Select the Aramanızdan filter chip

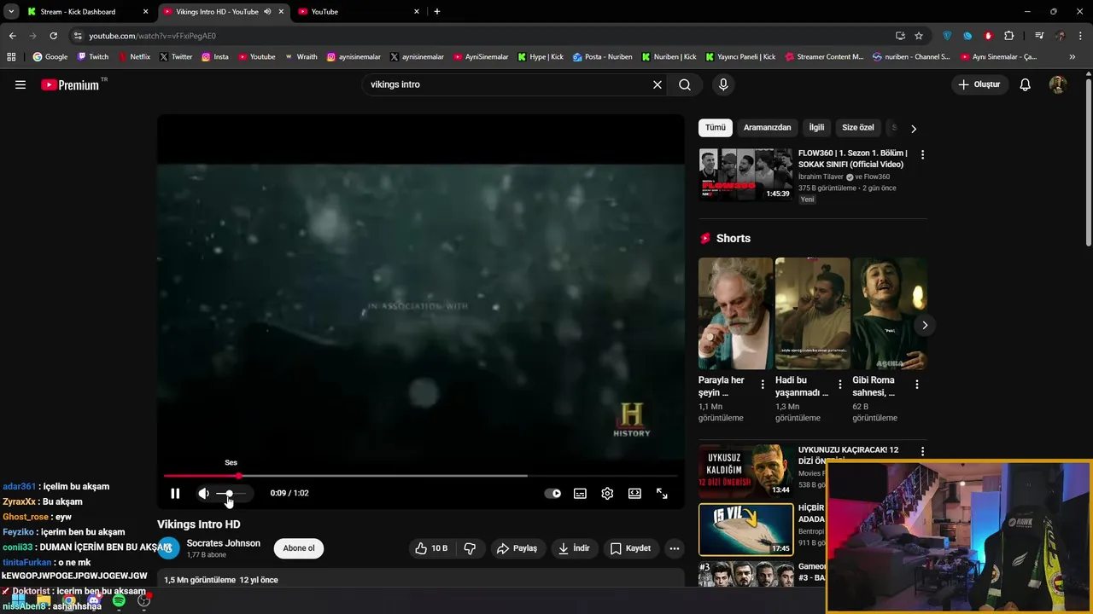coord(767,127)
